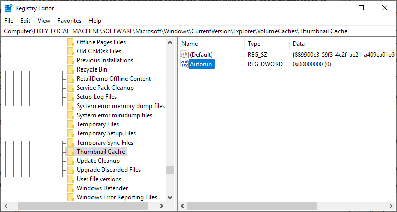Select the Recycle Bin key
This screenshot has width=397, height=212.
coord(92,69)
